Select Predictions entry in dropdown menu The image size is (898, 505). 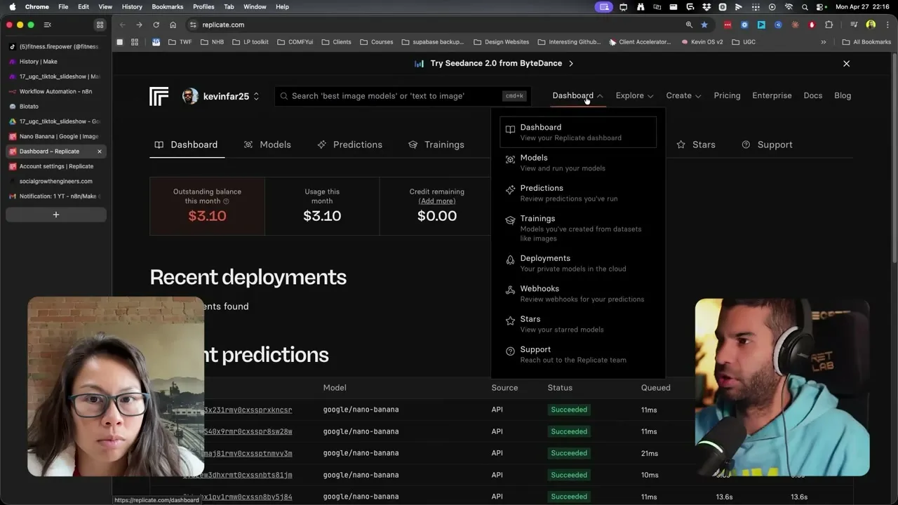[578, 193]
